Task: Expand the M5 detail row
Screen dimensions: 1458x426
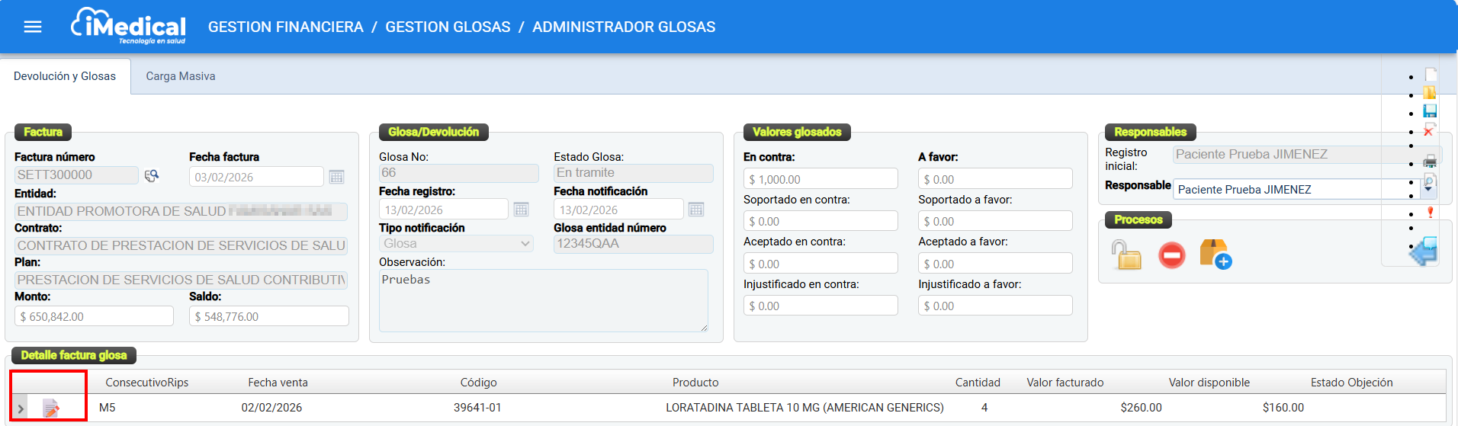Action: (x=21, y=408)
